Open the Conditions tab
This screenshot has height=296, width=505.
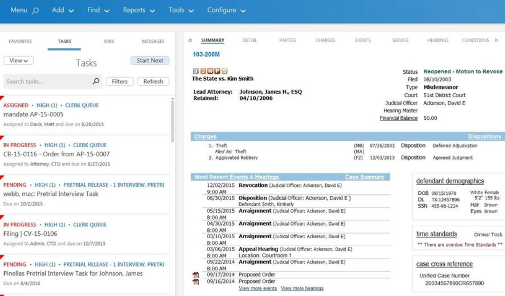pyautogui.click(x=476, y=40)
